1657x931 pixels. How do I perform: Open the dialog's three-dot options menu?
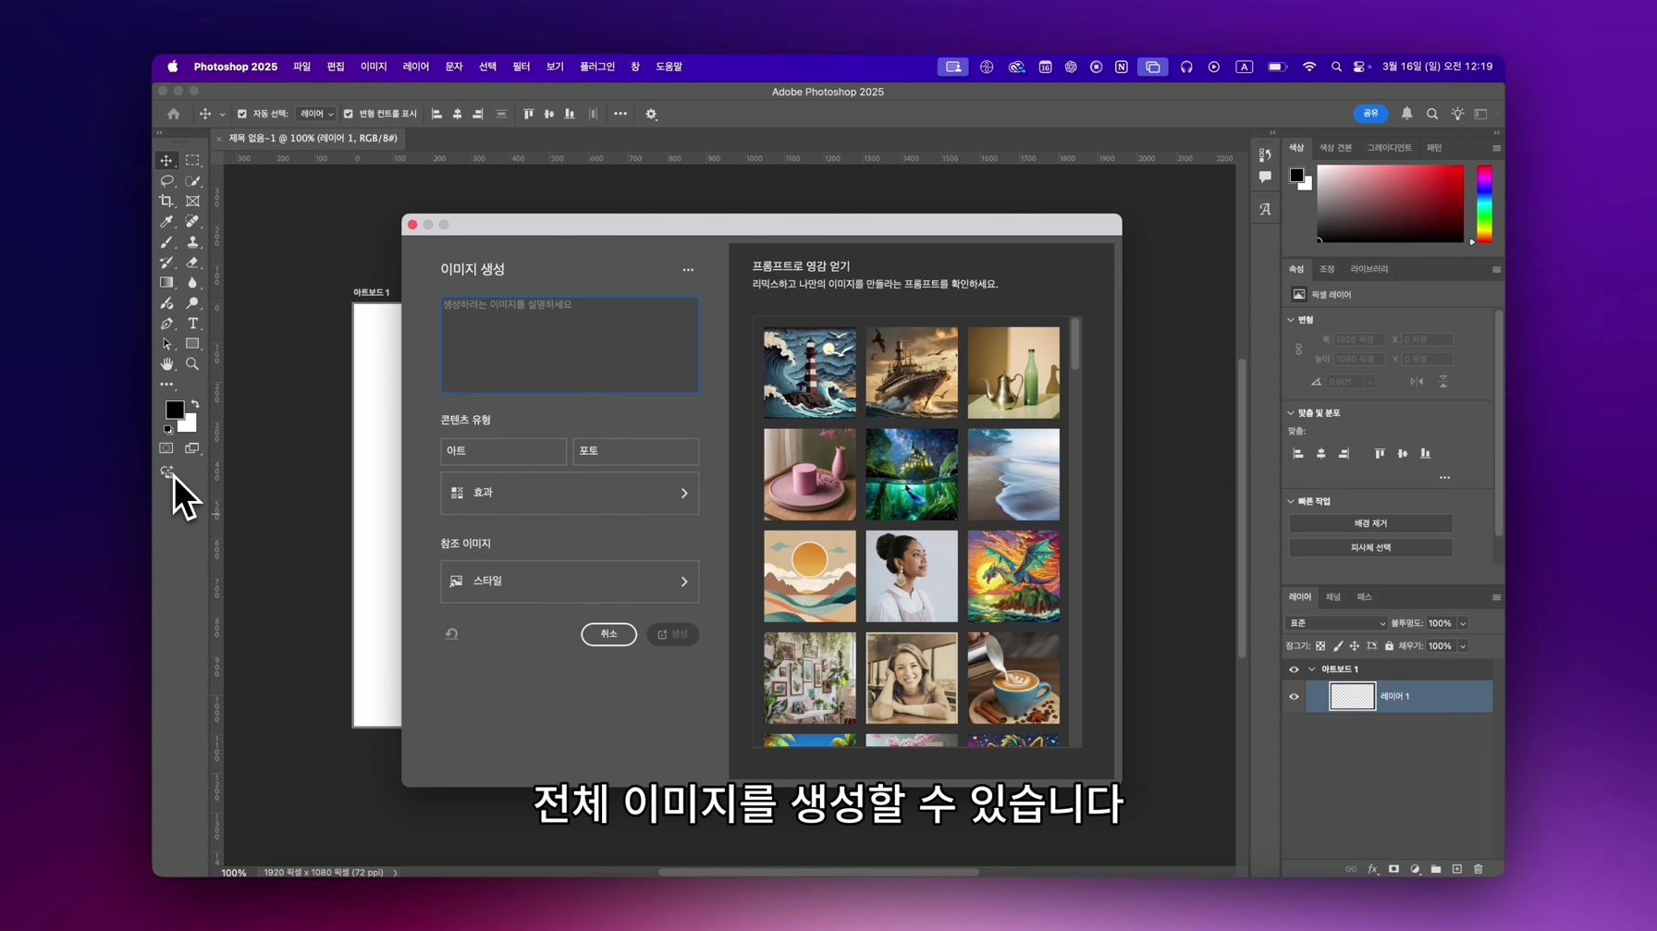[x=688, y=270]
